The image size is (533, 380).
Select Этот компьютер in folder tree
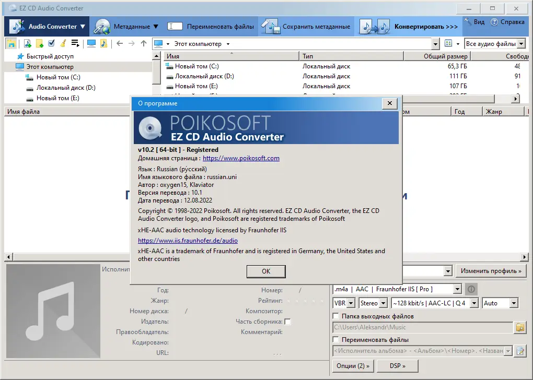(x=50, y=67)
